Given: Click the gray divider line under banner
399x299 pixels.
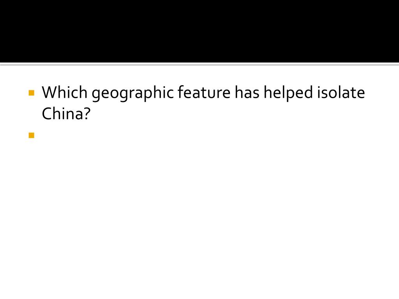Looking at the screenshot, I should (199, 65).
